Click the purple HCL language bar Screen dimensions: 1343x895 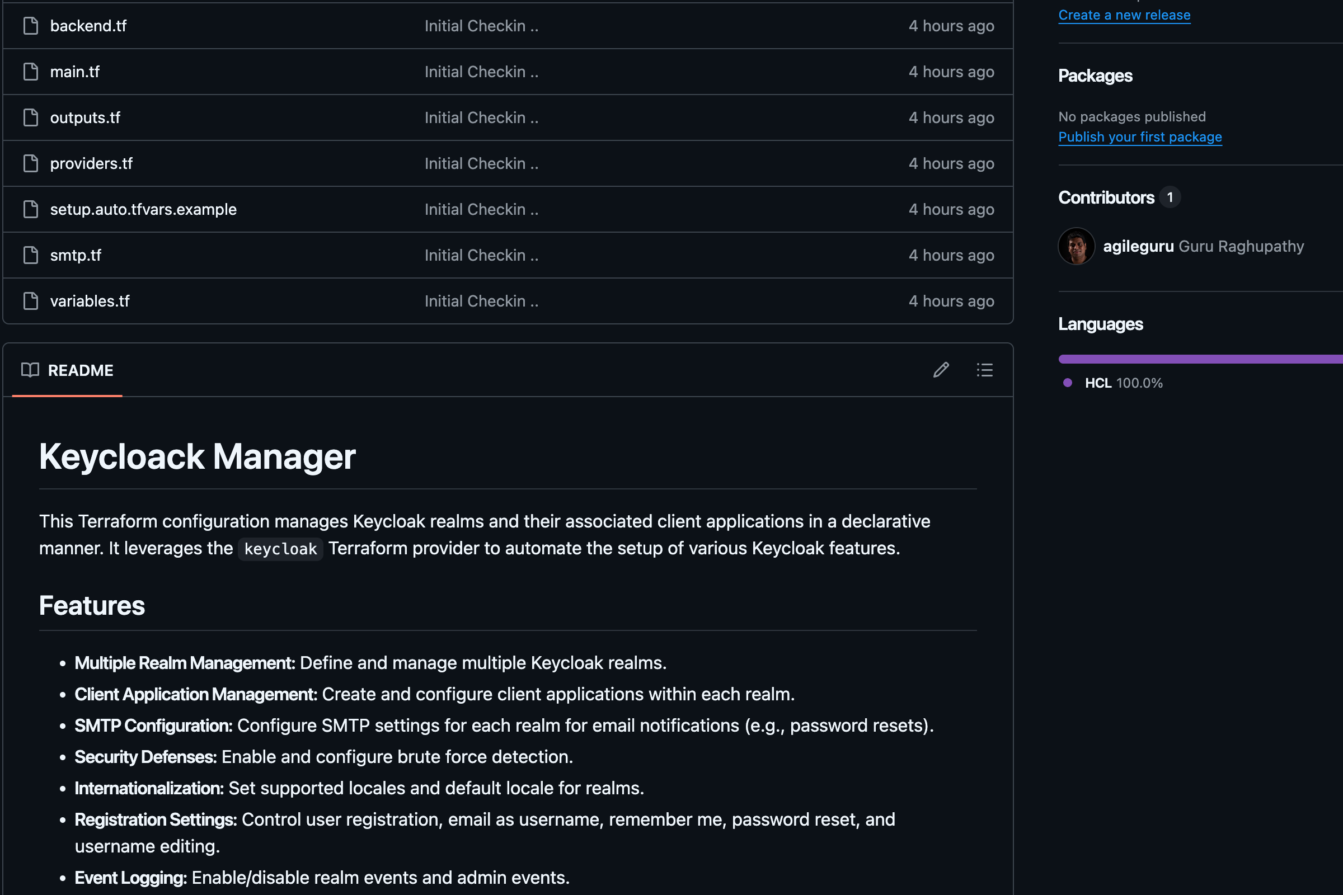(x=1199, y=359)
